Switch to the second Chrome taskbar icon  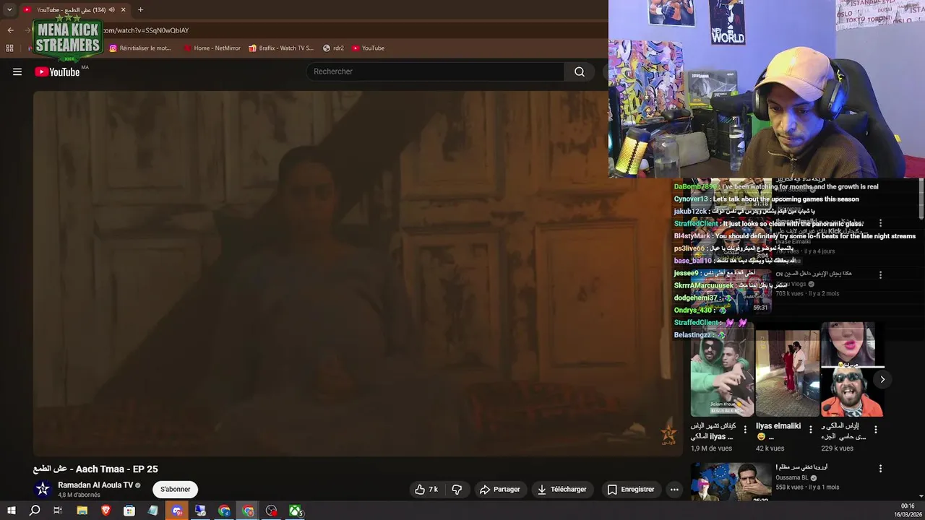(248, 511)
